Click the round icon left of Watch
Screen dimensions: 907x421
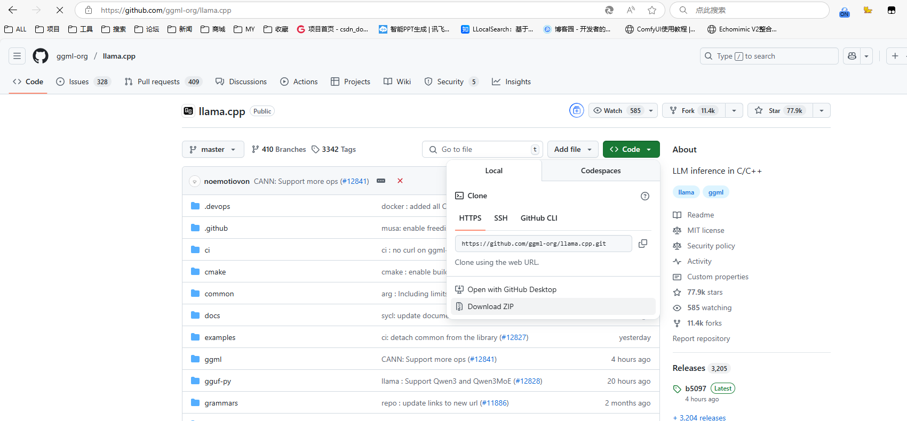pos(577,110)
